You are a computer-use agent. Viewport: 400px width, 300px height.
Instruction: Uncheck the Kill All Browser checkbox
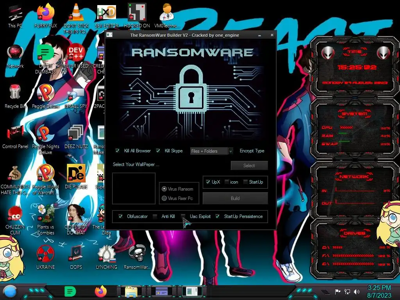117,150
